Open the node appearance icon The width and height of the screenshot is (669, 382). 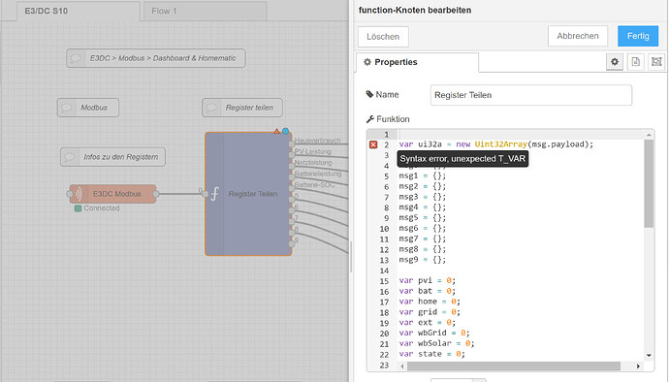click(x=656, y=62)
